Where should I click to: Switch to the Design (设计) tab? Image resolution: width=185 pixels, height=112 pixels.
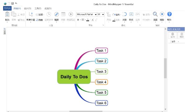[x=28, y=8]
